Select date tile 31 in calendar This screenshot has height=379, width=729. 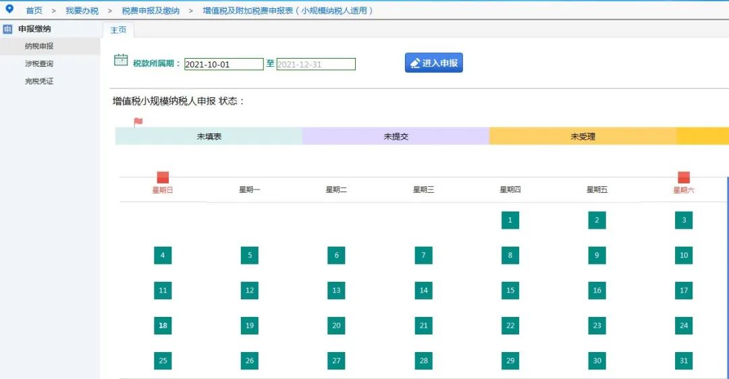tap(683, 361)
